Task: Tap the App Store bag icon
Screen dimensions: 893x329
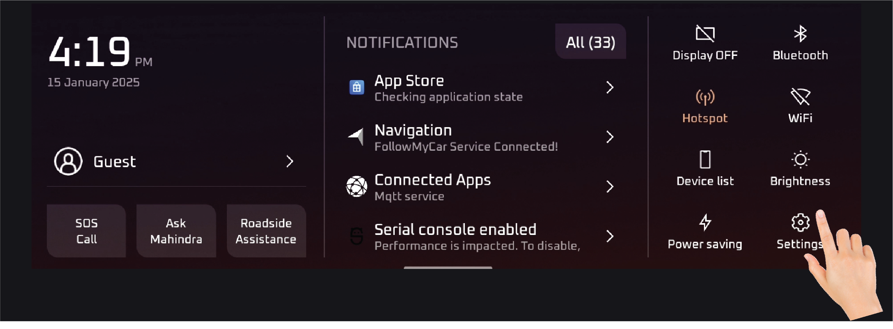Action: click(x=357, y=87)
